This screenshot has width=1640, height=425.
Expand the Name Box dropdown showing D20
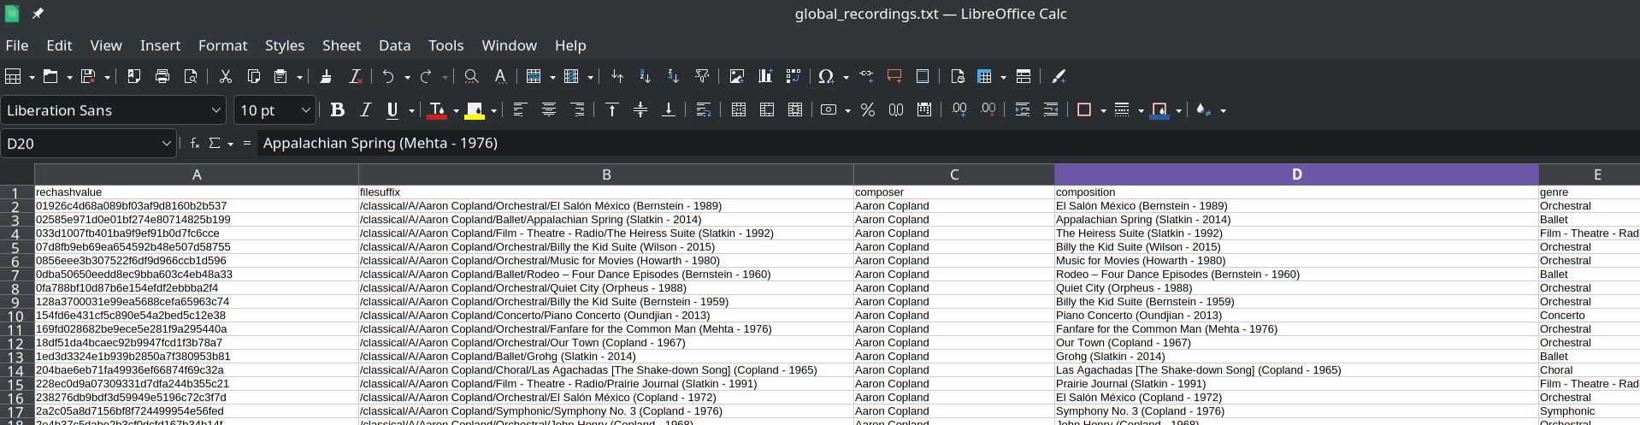166,144
